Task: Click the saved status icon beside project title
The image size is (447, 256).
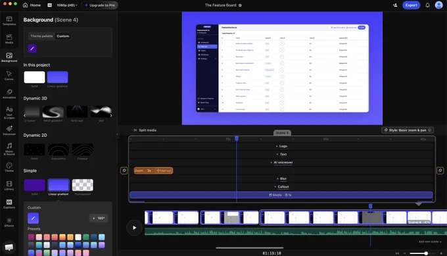Action: point(240,5)
